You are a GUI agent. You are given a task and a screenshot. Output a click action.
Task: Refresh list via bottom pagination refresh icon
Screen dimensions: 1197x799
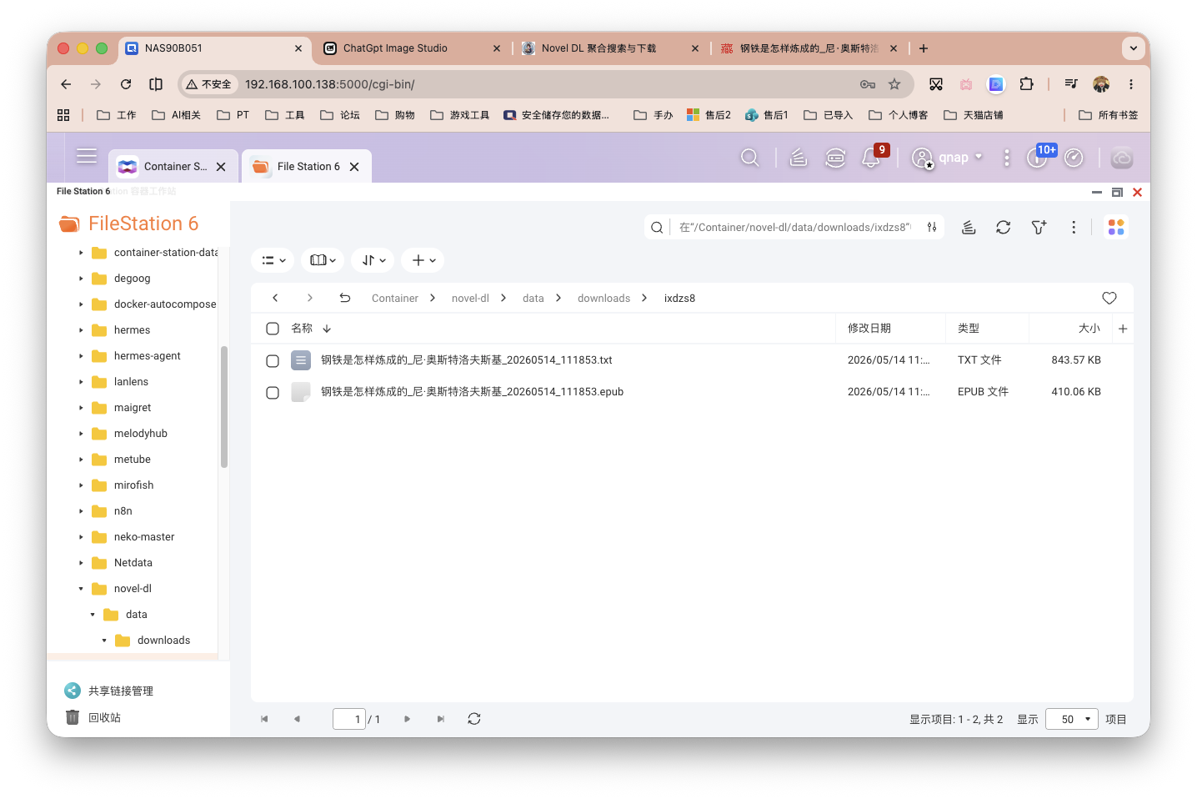click(474, 719)
